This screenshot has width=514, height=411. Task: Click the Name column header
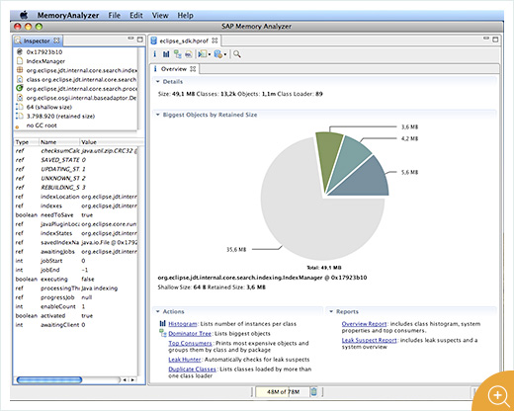(58, 142)
